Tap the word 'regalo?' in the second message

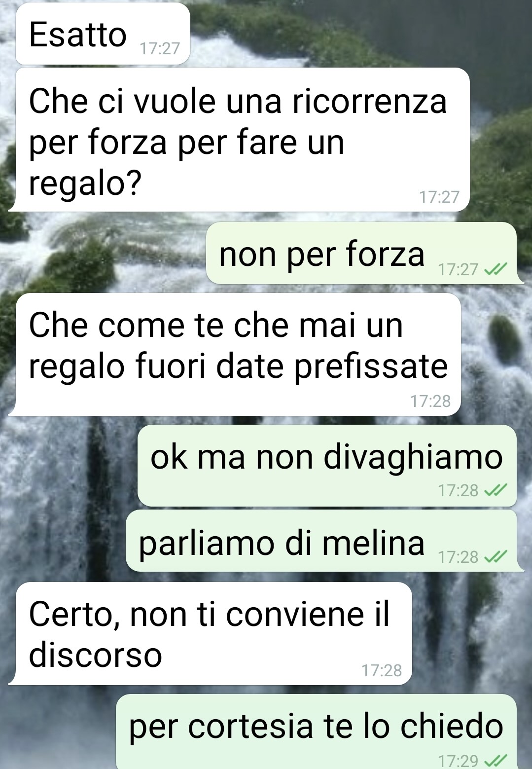[85, 183]
